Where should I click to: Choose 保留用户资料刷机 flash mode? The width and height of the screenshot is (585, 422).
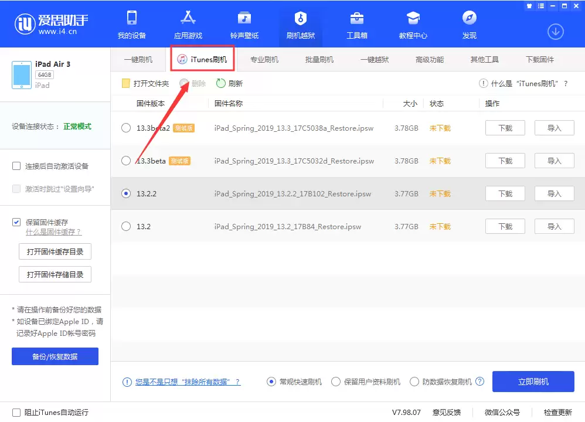coord(336,382)
